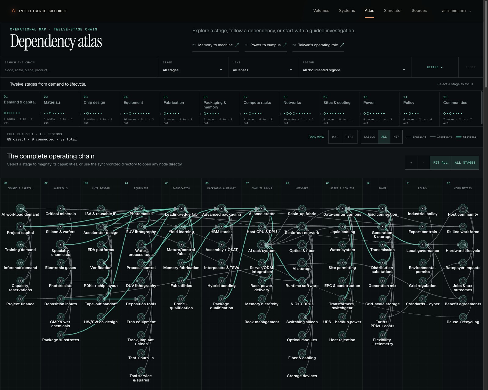Open the Sources nav tab
This screenshot has height=390, width=488.
tap(419, 11)
